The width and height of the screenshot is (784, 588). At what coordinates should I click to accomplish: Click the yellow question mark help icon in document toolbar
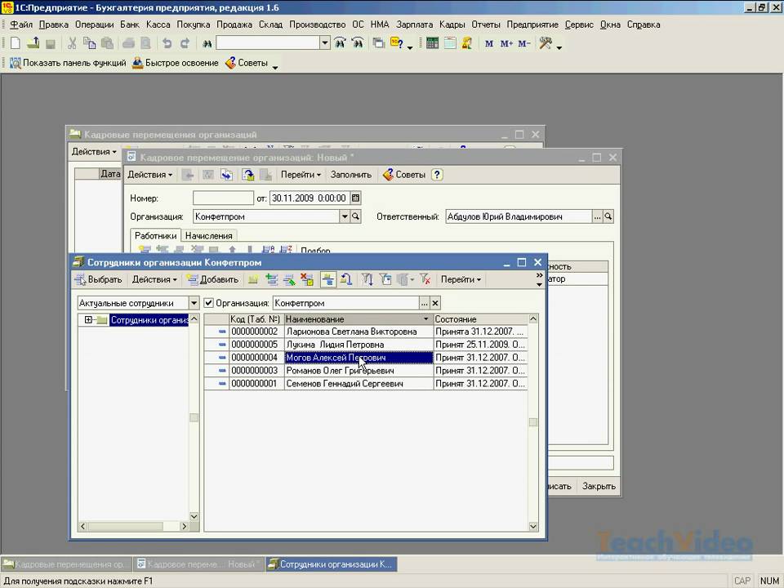coord(437,175)
